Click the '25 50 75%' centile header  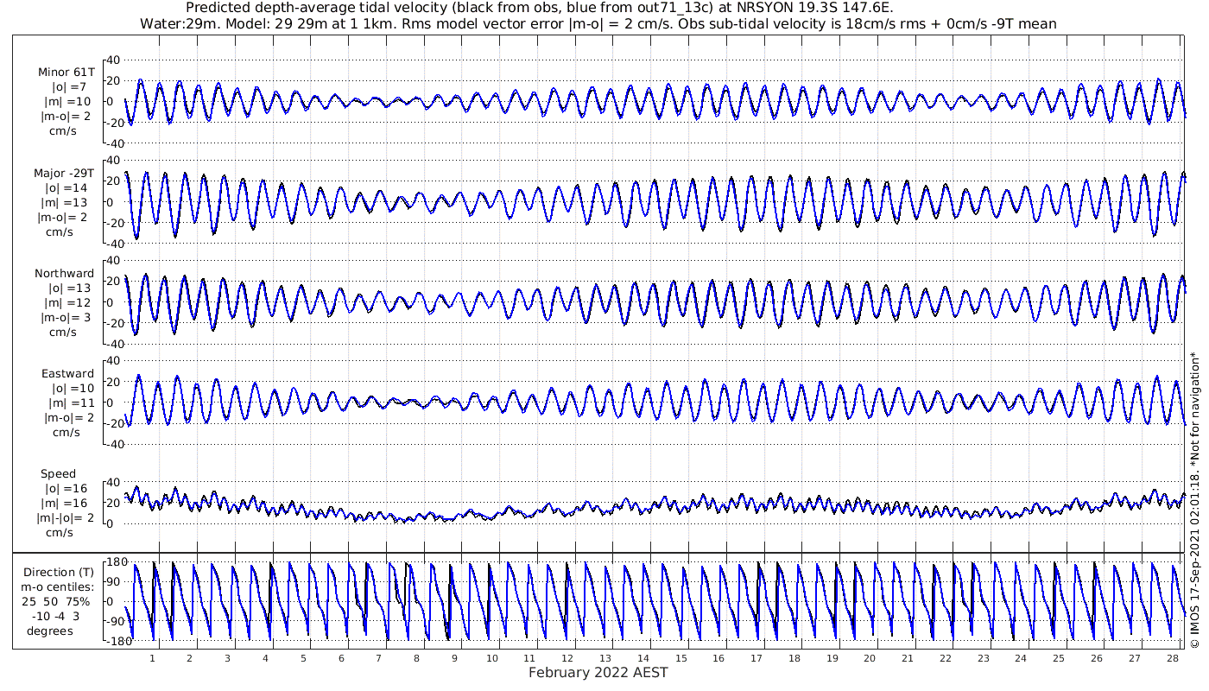[x=56, y=601]
